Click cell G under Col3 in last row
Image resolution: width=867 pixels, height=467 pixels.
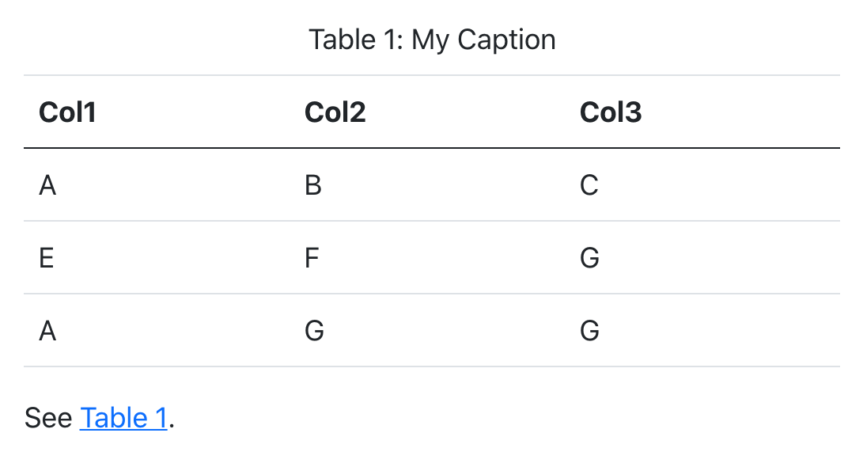tap(589, 331)
